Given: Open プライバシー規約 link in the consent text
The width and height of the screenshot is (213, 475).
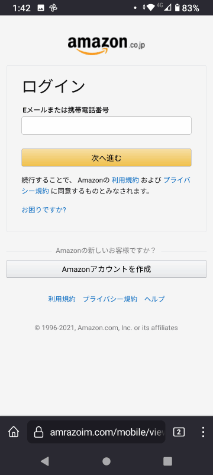Looking at the screenshot, I should pyautogui.click(x=177, y=180).
